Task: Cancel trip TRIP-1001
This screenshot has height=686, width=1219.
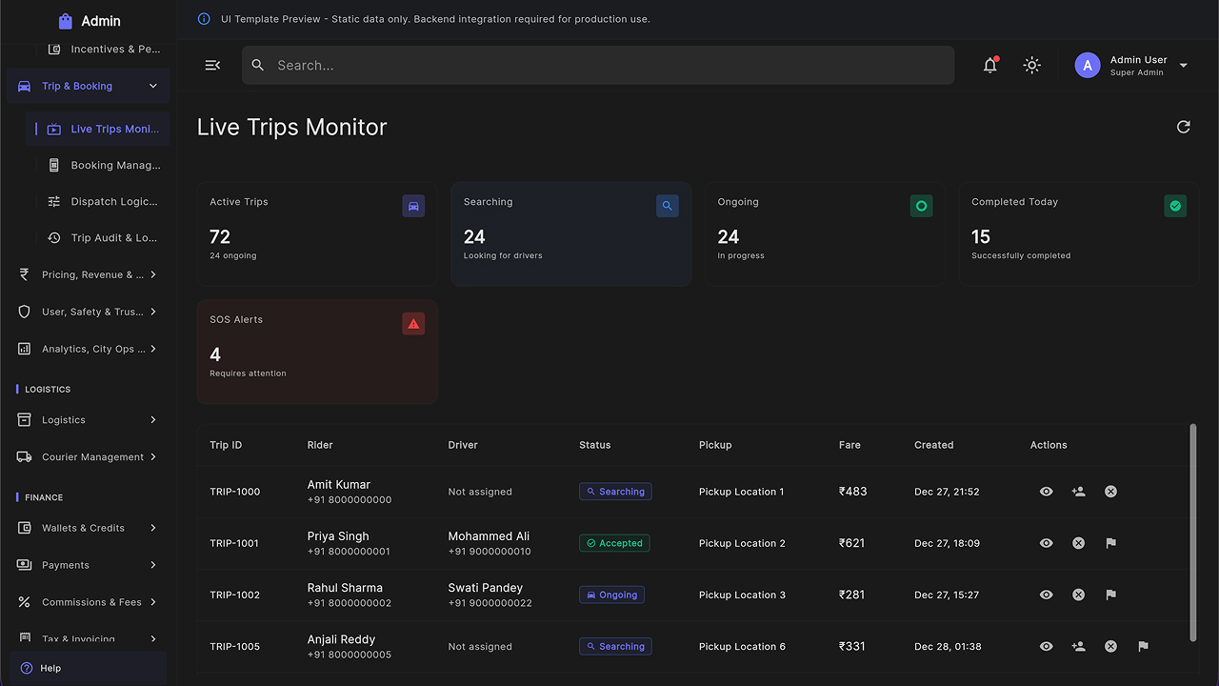Action: click(x=1078, y=543)
